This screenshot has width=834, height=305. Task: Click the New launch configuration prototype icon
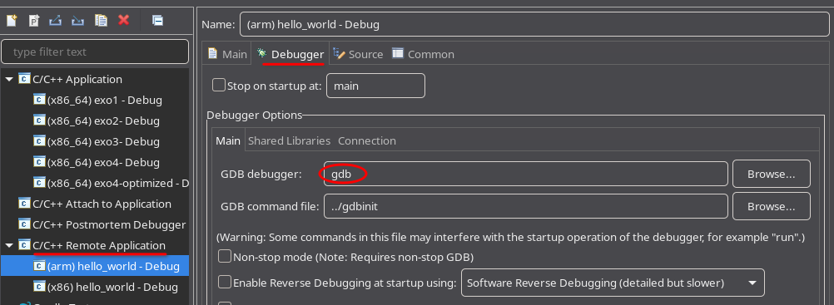click(34, 21)
